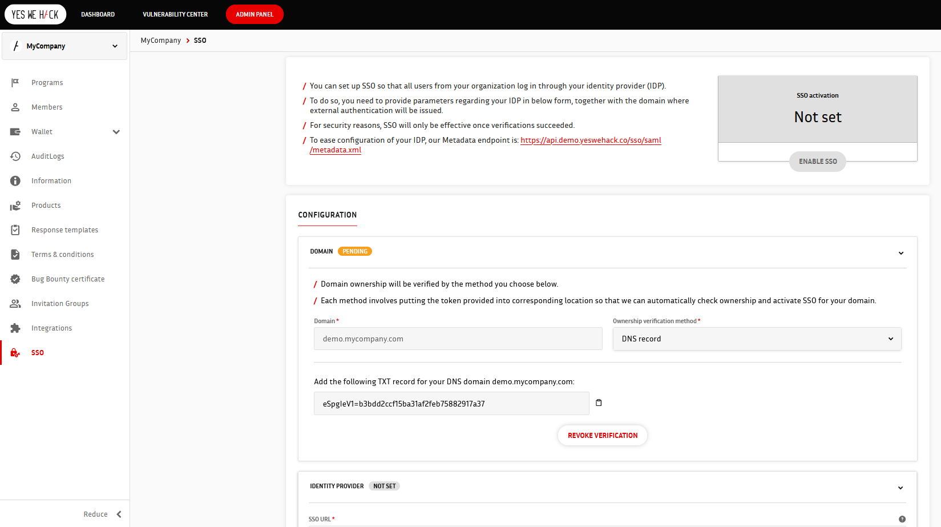Viewport: 941px width, 527px height.
Task: Expand the Wallet submenu chevron
Action: tap(116, 132)
